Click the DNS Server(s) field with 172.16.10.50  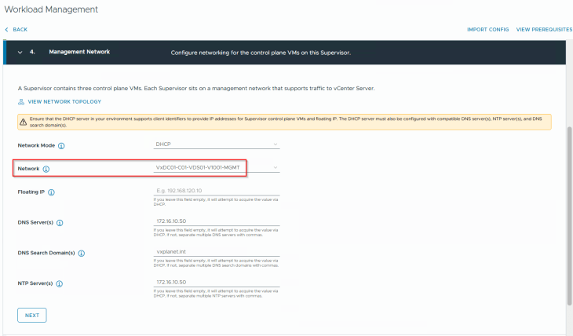217,221
